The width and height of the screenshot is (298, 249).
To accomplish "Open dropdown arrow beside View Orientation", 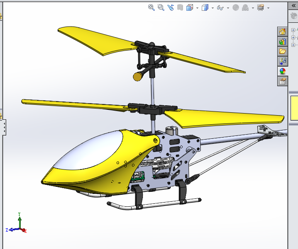I will [197, 8].
